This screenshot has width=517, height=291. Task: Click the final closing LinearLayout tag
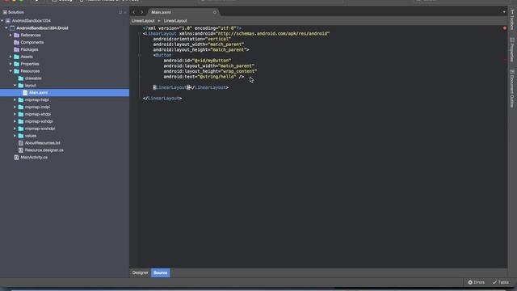point(162,99)
